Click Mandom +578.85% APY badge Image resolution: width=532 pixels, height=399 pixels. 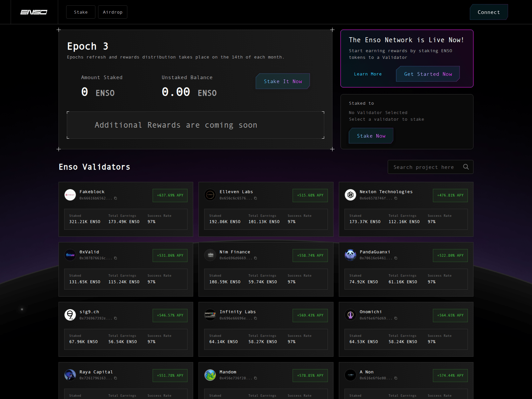pos(310,375)
